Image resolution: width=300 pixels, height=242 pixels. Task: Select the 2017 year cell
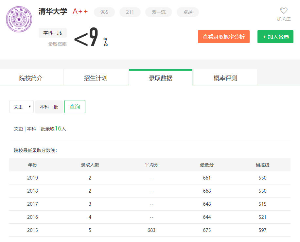[x=32, y=204]
